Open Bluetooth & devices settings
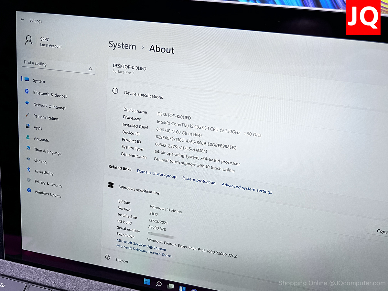 pos(50,95)
